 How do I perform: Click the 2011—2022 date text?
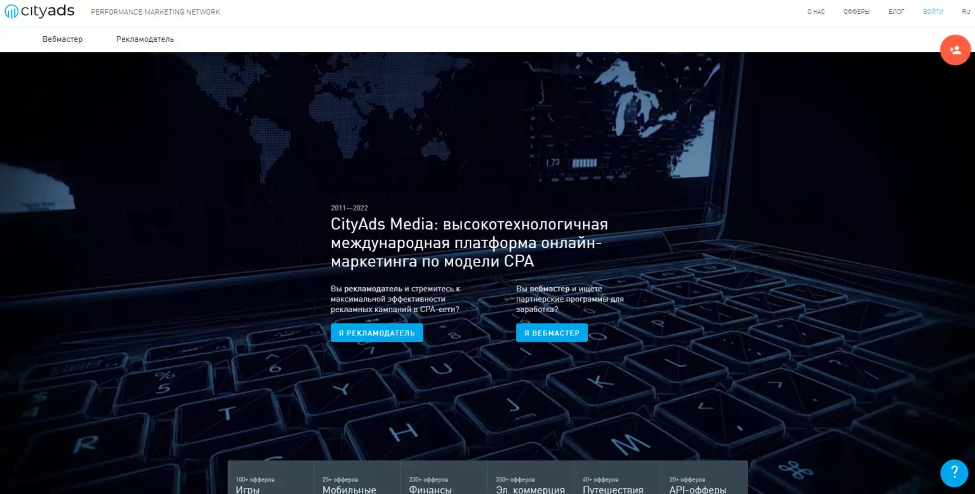pyautogui.click(x=349, y=208)
